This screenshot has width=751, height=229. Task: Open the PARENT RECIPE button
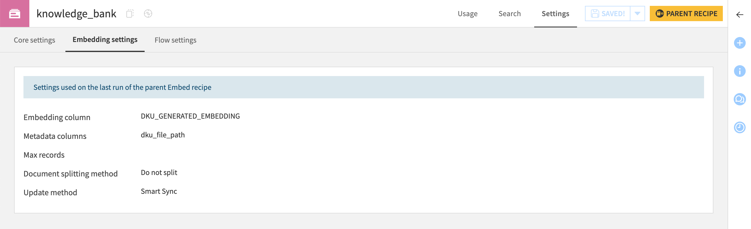[686, 13]
